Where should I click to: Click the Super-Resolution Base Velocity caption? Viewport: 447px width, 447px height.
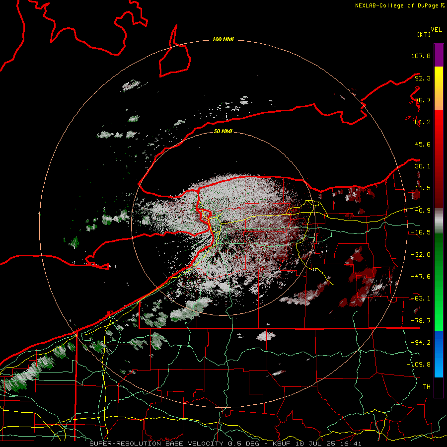[225, 444]
